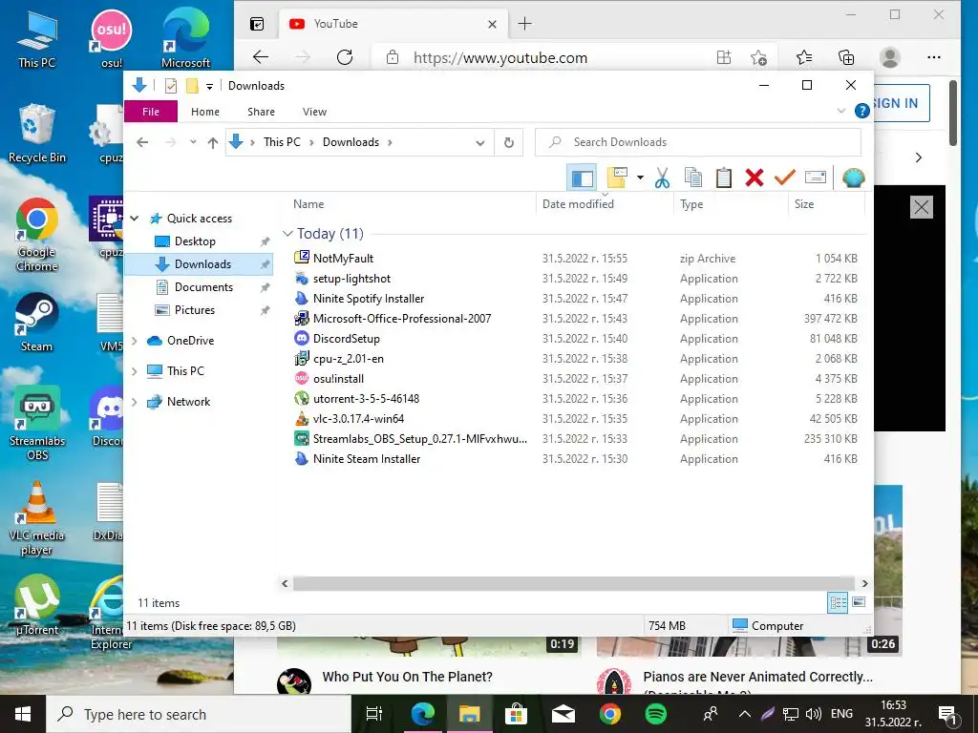Click Downloads in the address breadcrumb

[351, 142]
